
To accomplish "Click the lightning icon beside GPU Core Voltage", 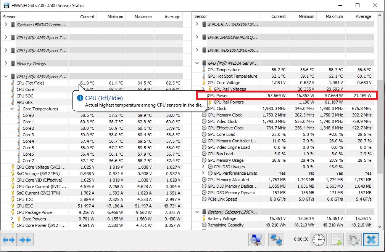I will click(204, 83).
